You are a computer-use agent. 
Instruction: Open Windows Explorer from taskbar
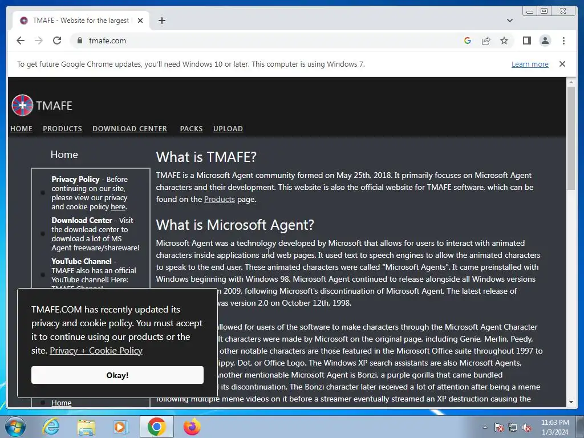click(x=86, y=427)
